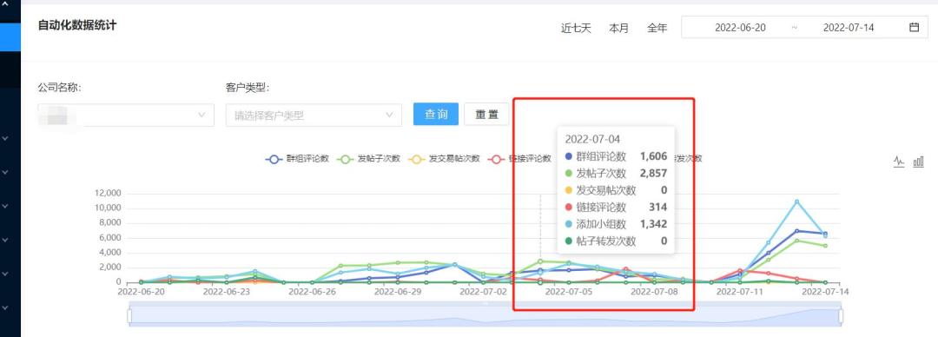The image size is (938, 337).
Task: Click the middle of the chart zoom slider
Action: click(486, 315)
